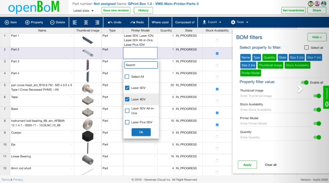329x183 pixels.
Task: Align text left in toolbar
Action: [75, 22]
